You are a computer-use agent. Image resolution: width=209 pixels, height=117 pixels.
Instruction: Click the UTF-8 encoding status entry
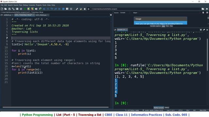(180, 110)
